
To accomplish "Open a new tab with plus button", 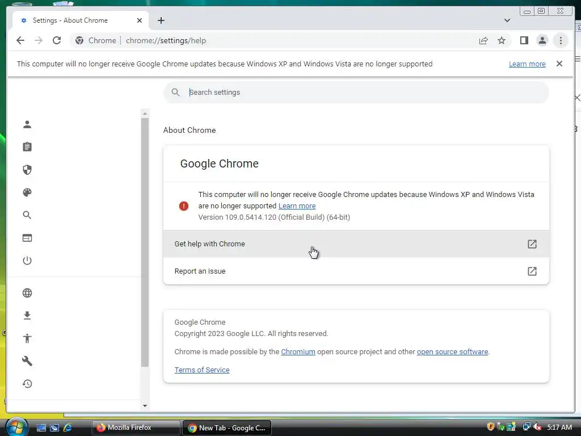I will point(161,20).
